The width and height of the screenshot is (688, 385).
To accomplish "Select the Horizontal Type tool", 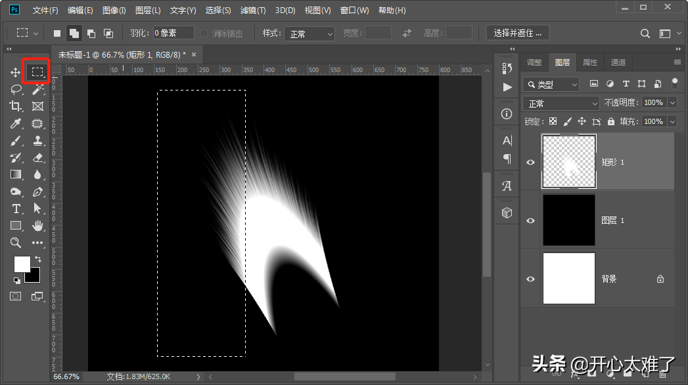I will (16, 209).
